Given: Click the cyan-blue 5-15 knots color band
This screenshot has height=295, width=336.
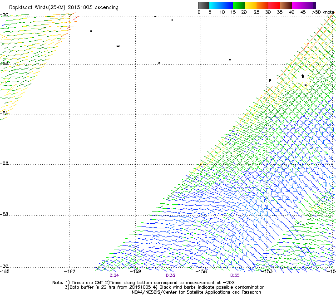Looking at the screenshot, I should pos(221,5).
